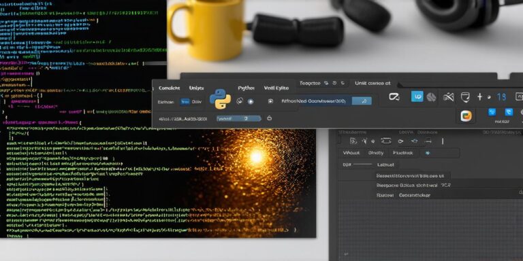Screen dimensions: 523x261
Task: Toggle the round play indicator next to refresh
Action: point(251,101)
